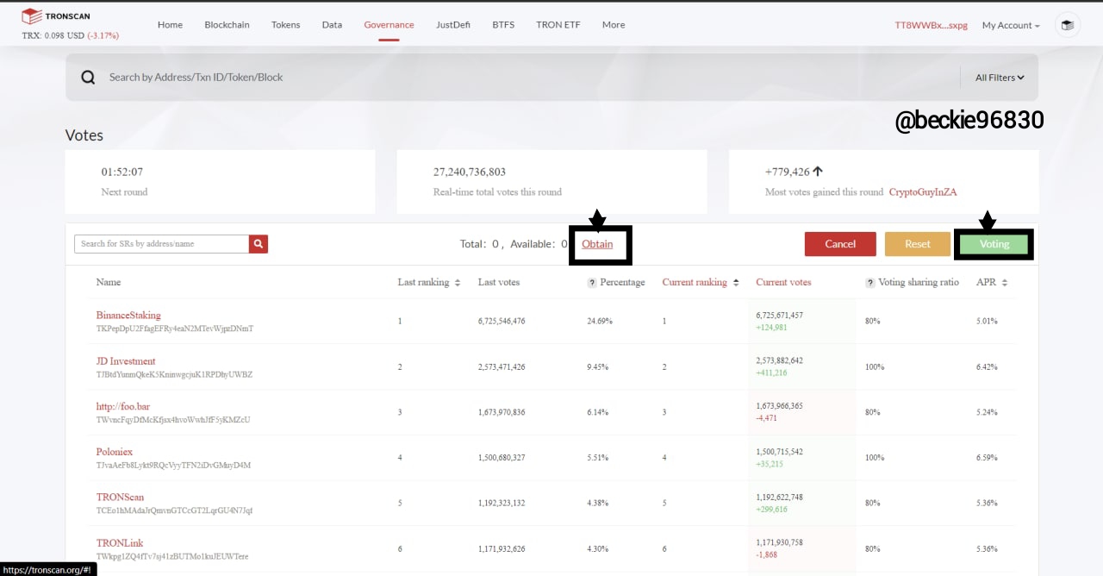Click the 2,573,471,426 last votes cell
This screenshot has height=576, width=1103.
[502, 366]
